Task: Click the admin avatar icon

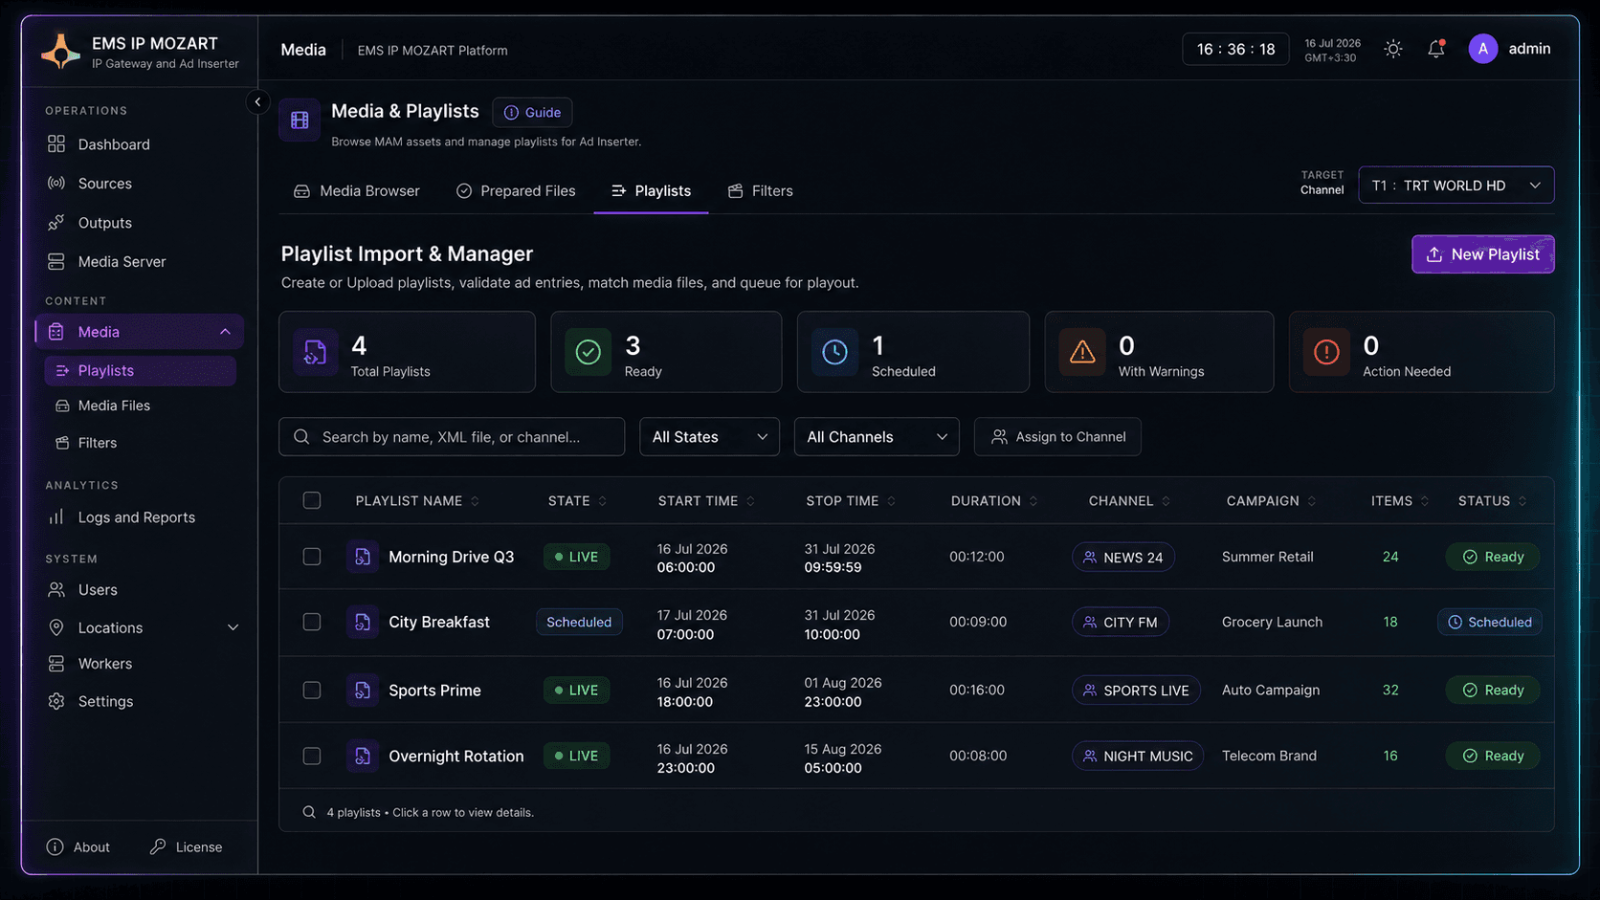Action: (x=1482, y=49)
